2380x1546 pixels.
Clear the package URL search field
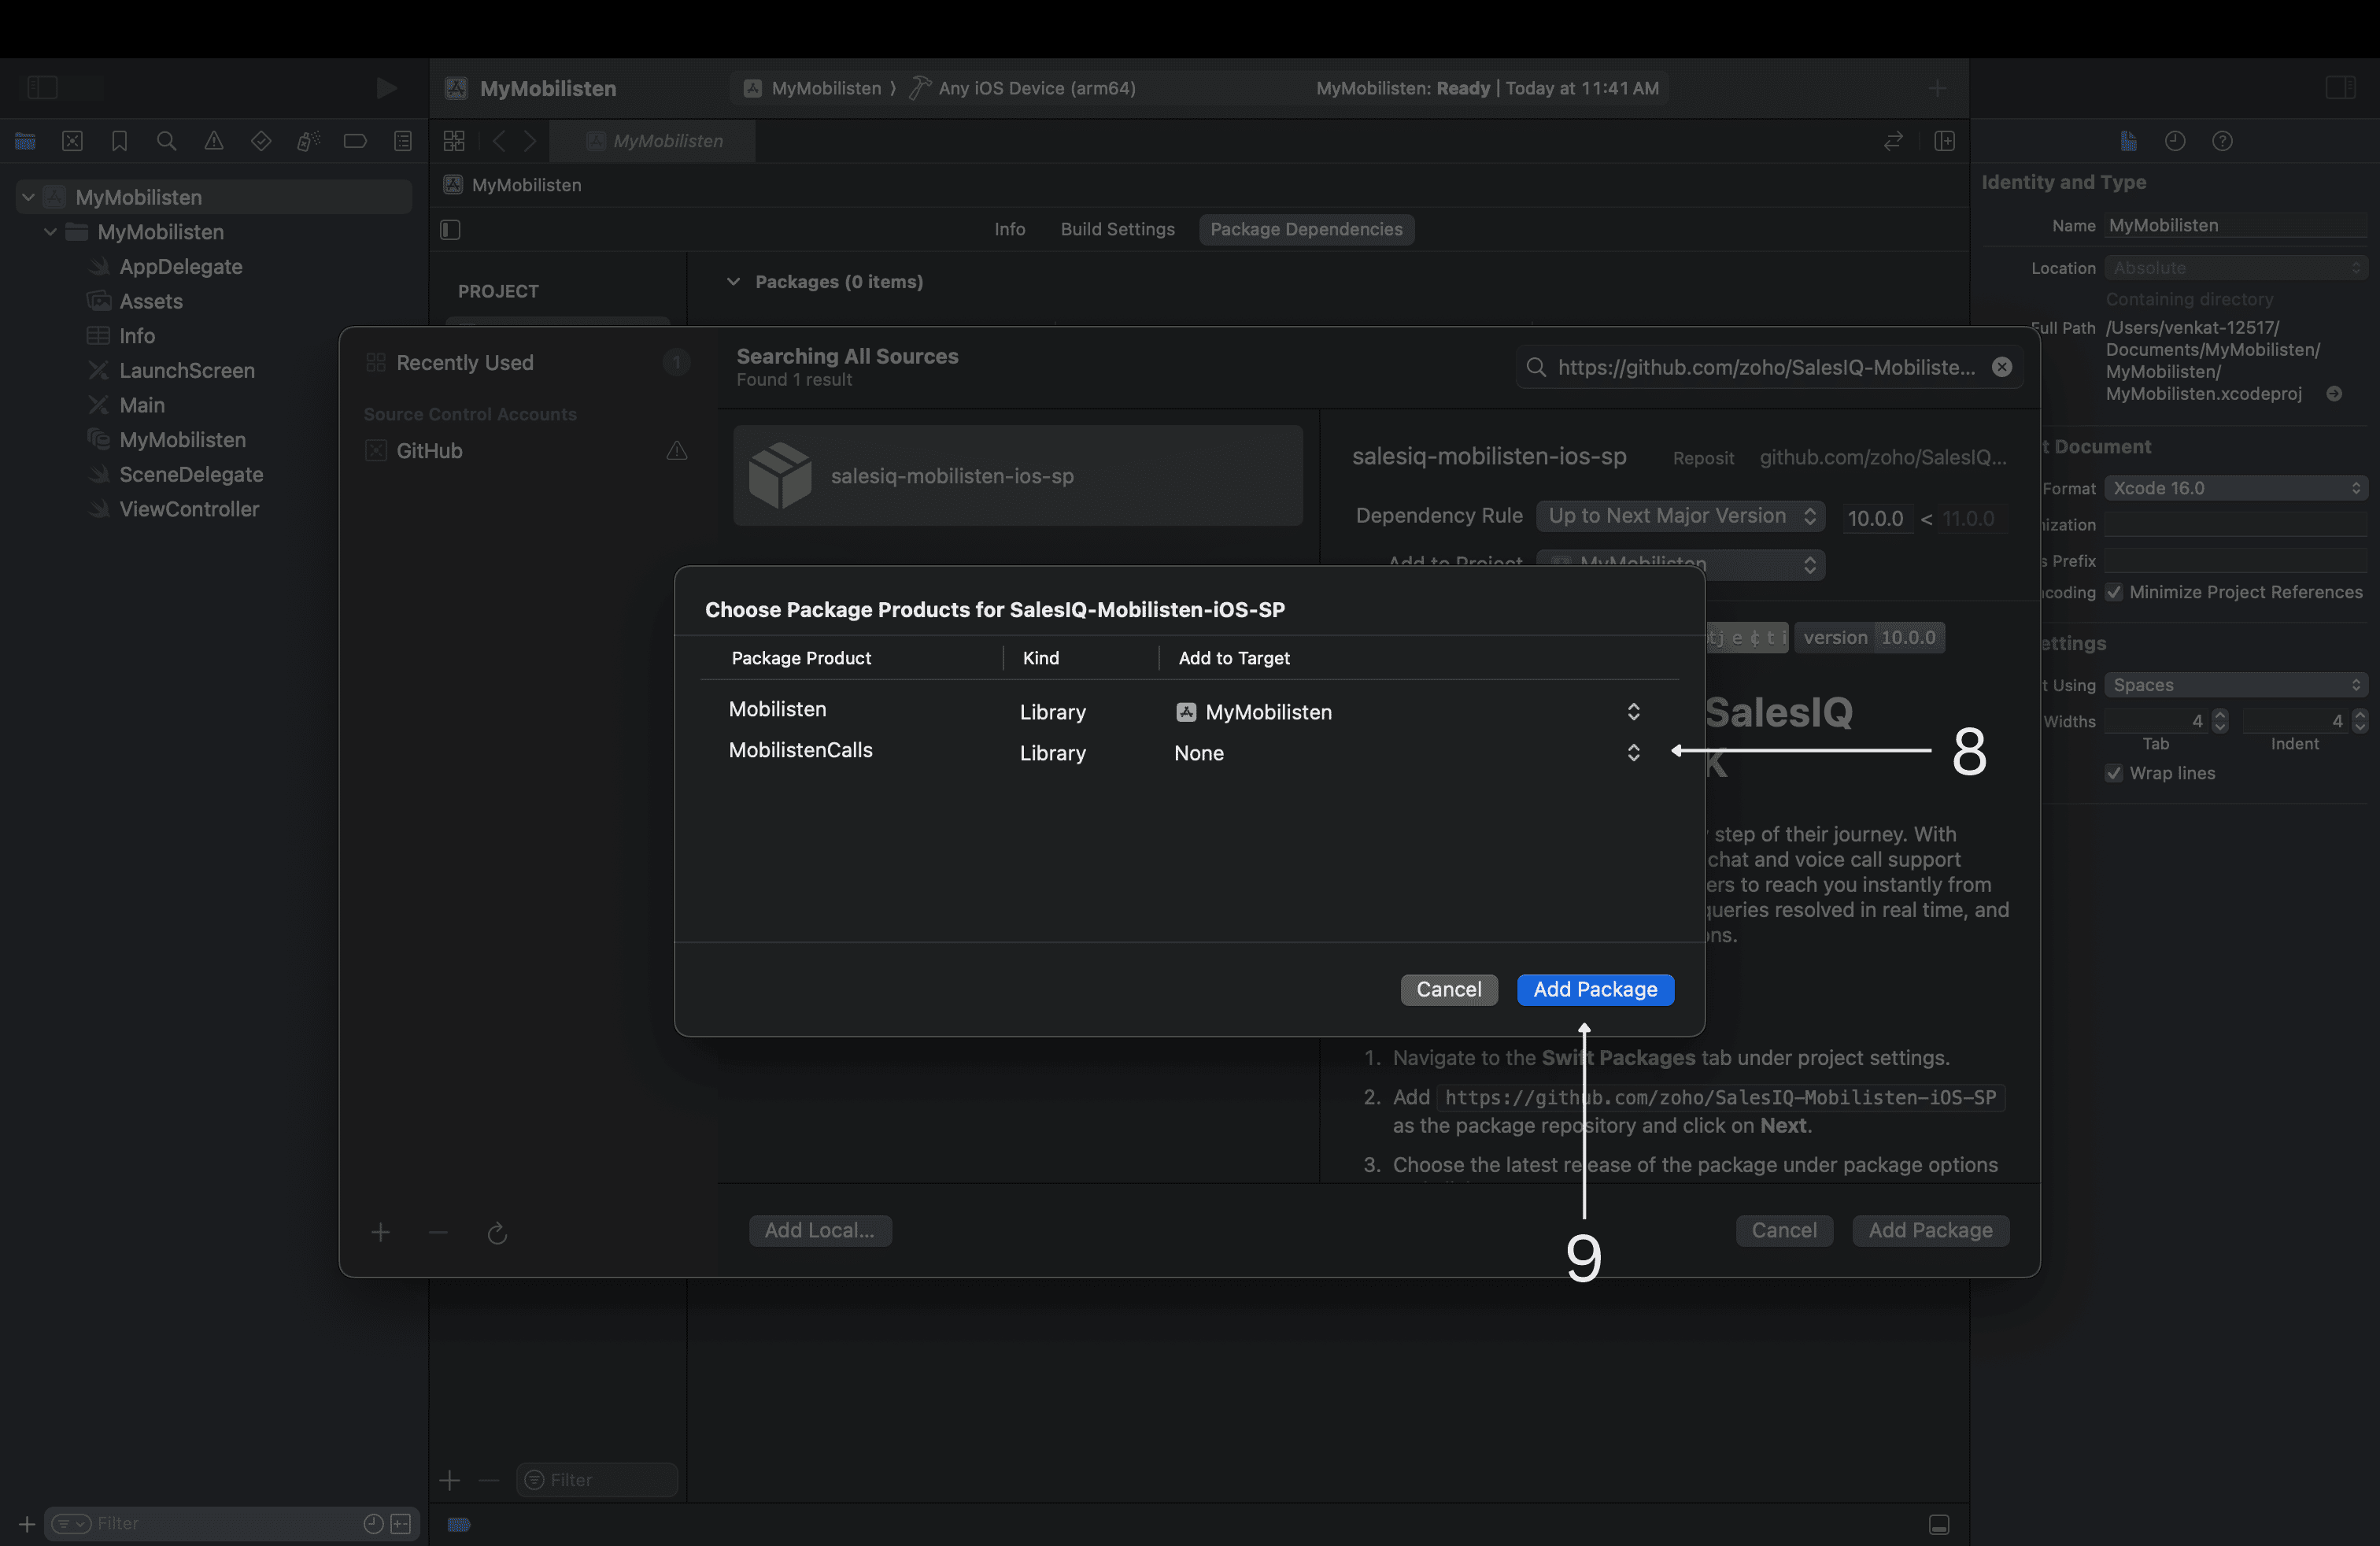(x=2002, y=367)
